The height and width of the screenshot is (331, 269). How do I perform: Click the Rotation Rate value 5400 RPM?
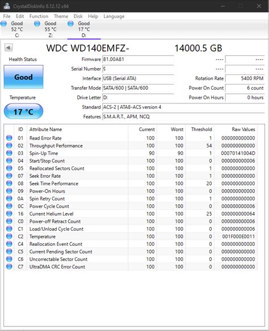click(x=245, y=78)
